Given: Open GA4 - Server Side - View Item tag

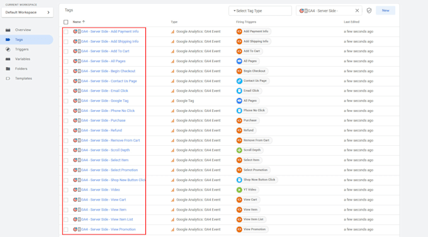Looking at the screenshot, I should pyautogui.click(x=103, y=210).
